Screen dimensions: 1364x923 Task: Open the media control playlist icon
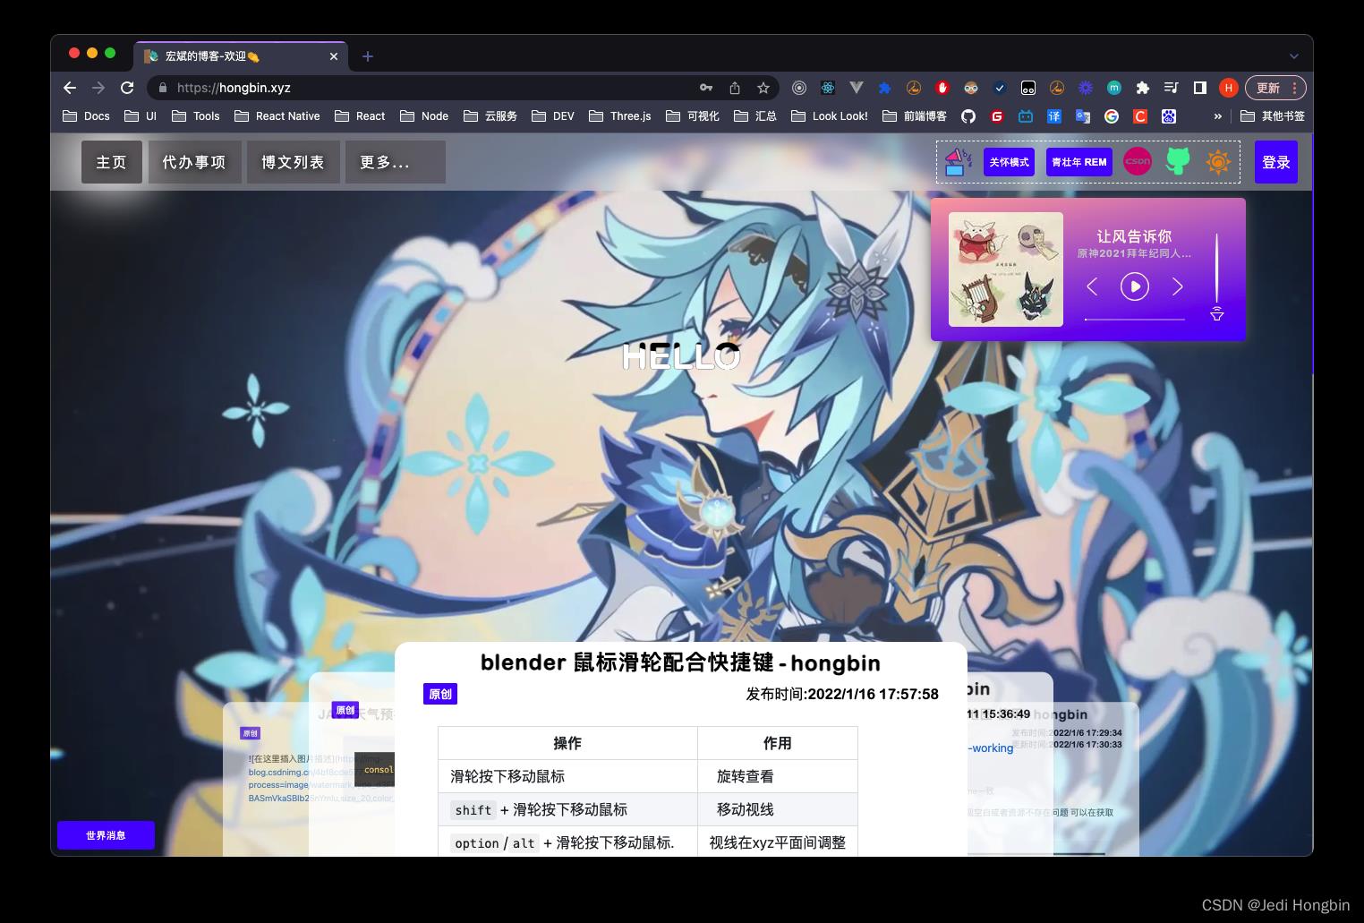coord(1172,88)
